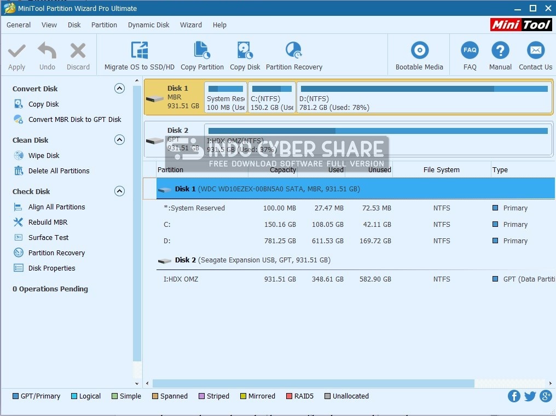556x416 pixels.
Task: Click the sidebar scroll up arrow
Action: click(137, 81)
